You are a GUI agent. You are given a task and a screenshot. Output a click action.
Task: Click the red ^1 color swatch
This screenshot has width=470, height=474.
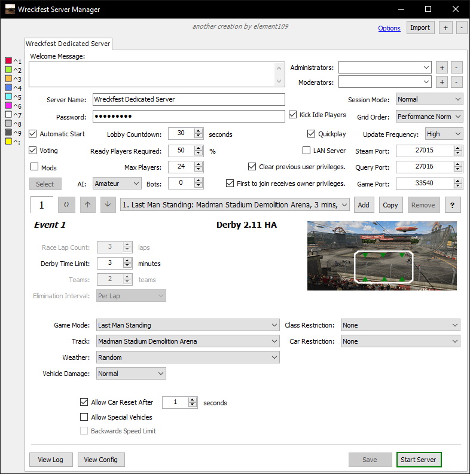pyautogui.click(x=8, y=60)
